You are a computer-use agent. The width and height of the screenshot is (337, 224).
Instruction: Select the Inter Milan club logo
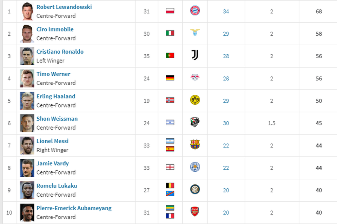pyautogui.click(x=195, y=189)
